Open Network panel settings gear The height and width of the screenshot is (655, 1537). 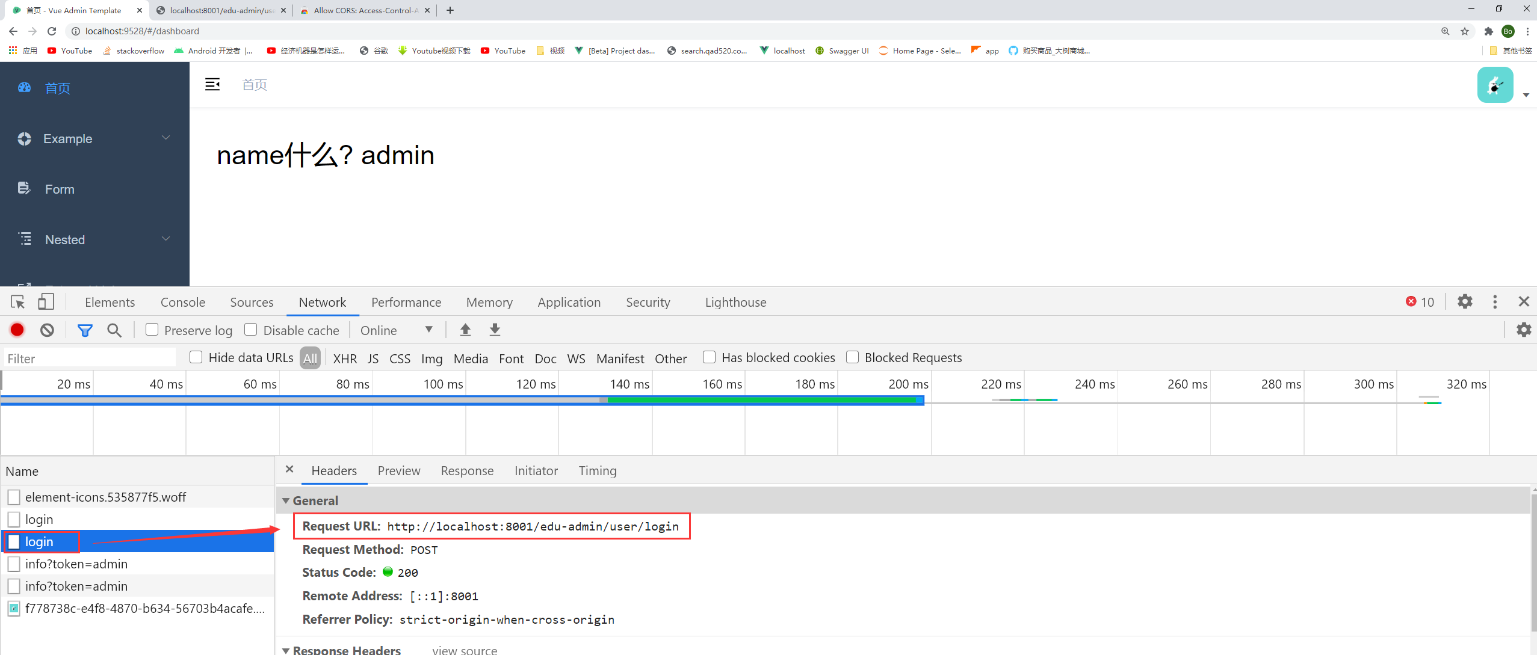click(1523, 330)
